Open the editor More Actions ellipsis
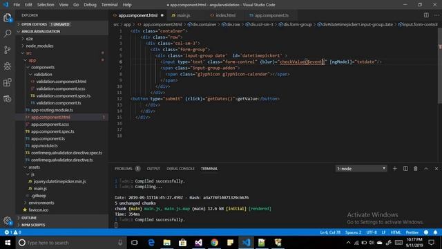Image resolution: width=442 pixels, height=249 pixels. click(436, 15)
